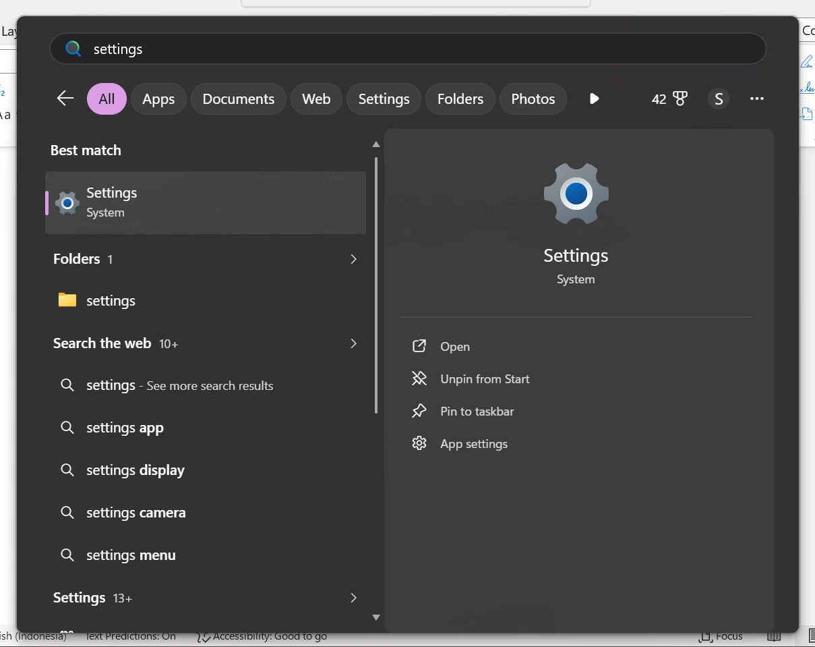Select the 'settings menu' web suggestion

click(206, 555)
